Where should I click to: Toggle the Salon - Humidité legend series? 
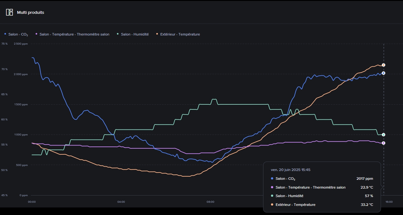[x=133, y=34]
